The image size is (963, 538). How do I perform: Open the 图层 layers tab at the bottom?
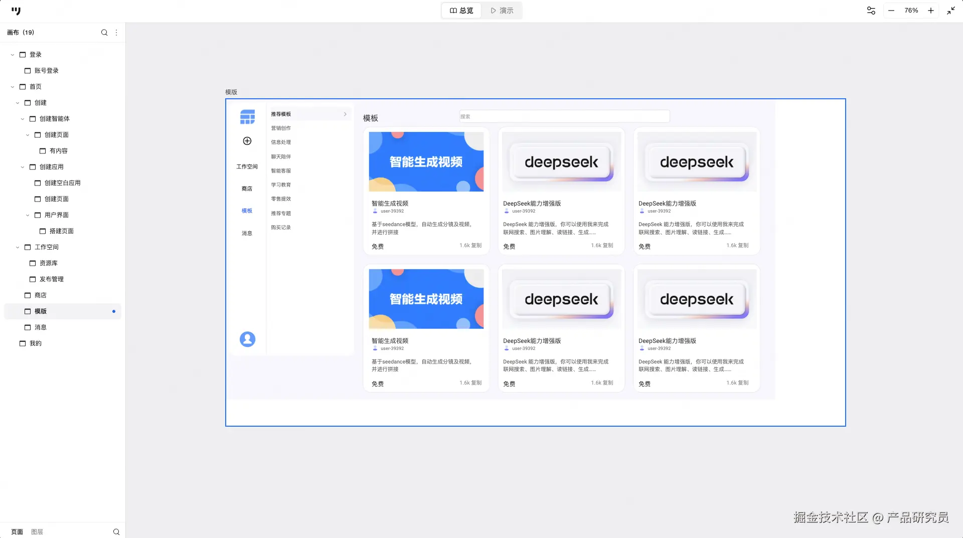point(37,532)
